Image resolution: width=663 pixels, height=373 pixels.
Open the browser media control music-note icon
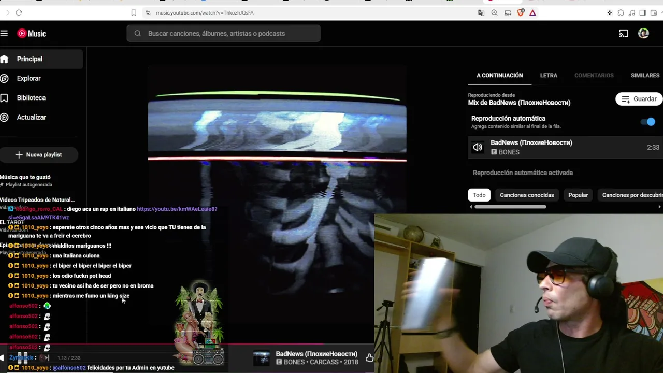[x=631, y=12]
